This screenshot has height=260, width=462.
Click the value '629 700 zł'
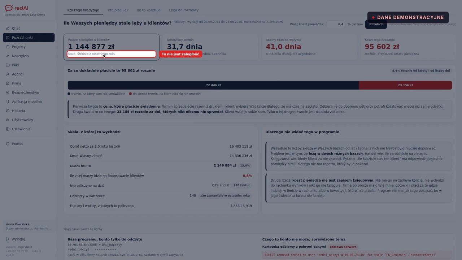coord(221,185)
